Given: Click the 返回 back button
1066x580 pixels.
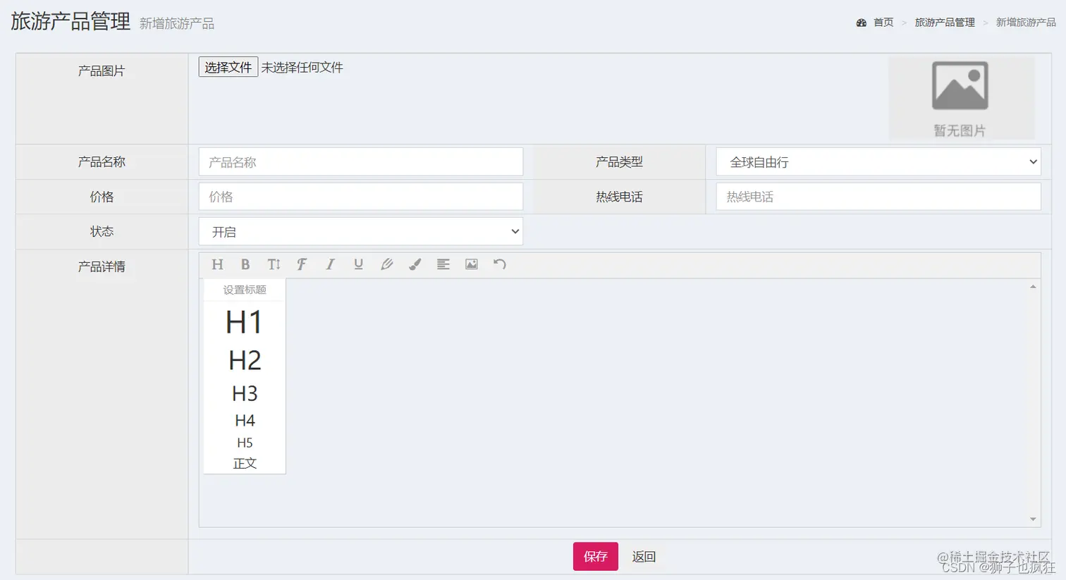Looking at the screenshot, I should (x=644, y=556).
